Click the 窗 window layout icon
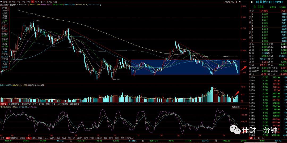The image size is (287, 143). point(237,2)
